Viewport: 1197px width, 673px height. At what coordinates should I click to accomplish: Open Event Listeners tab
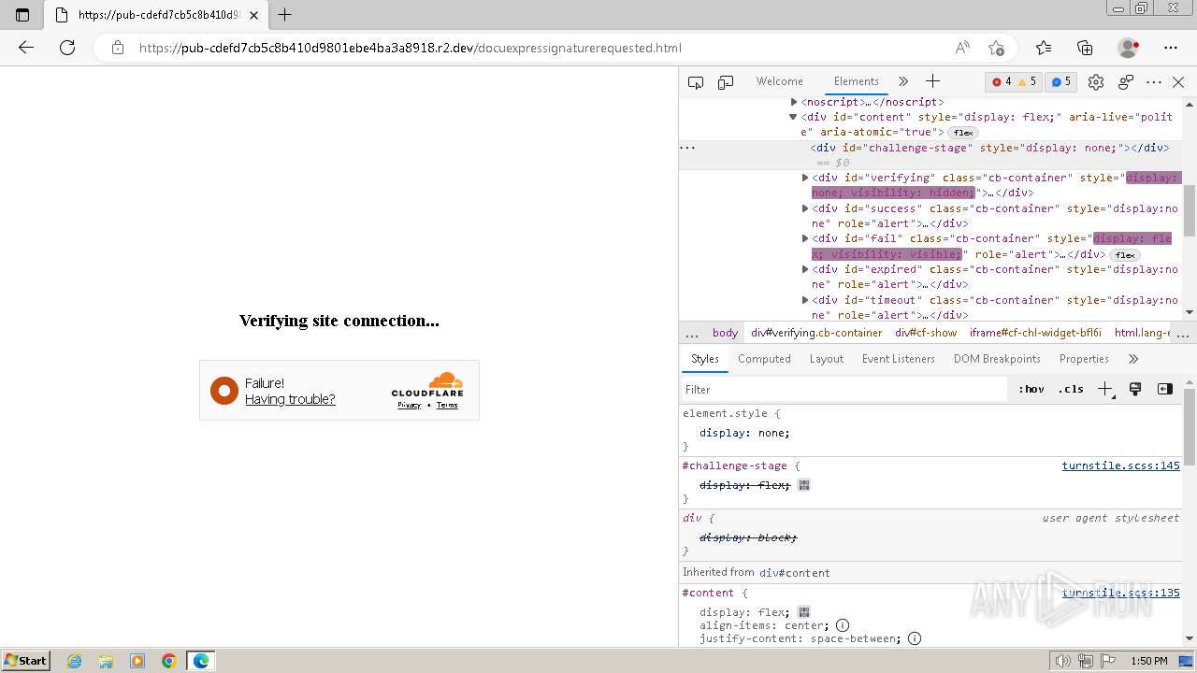point(898,359)
